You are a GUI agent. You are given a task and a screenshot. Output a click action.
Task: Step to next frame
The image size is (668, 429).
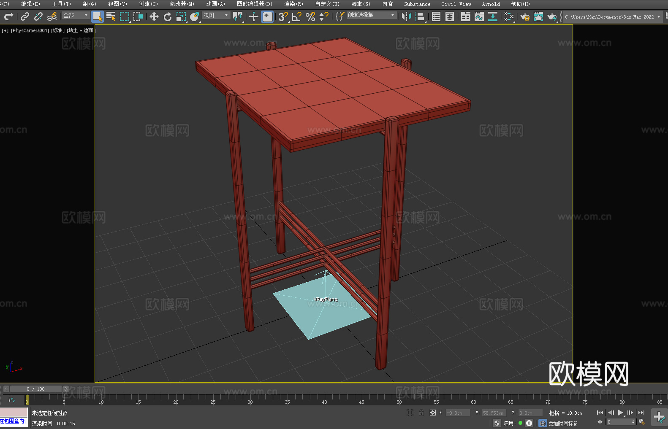click(630, 413)
